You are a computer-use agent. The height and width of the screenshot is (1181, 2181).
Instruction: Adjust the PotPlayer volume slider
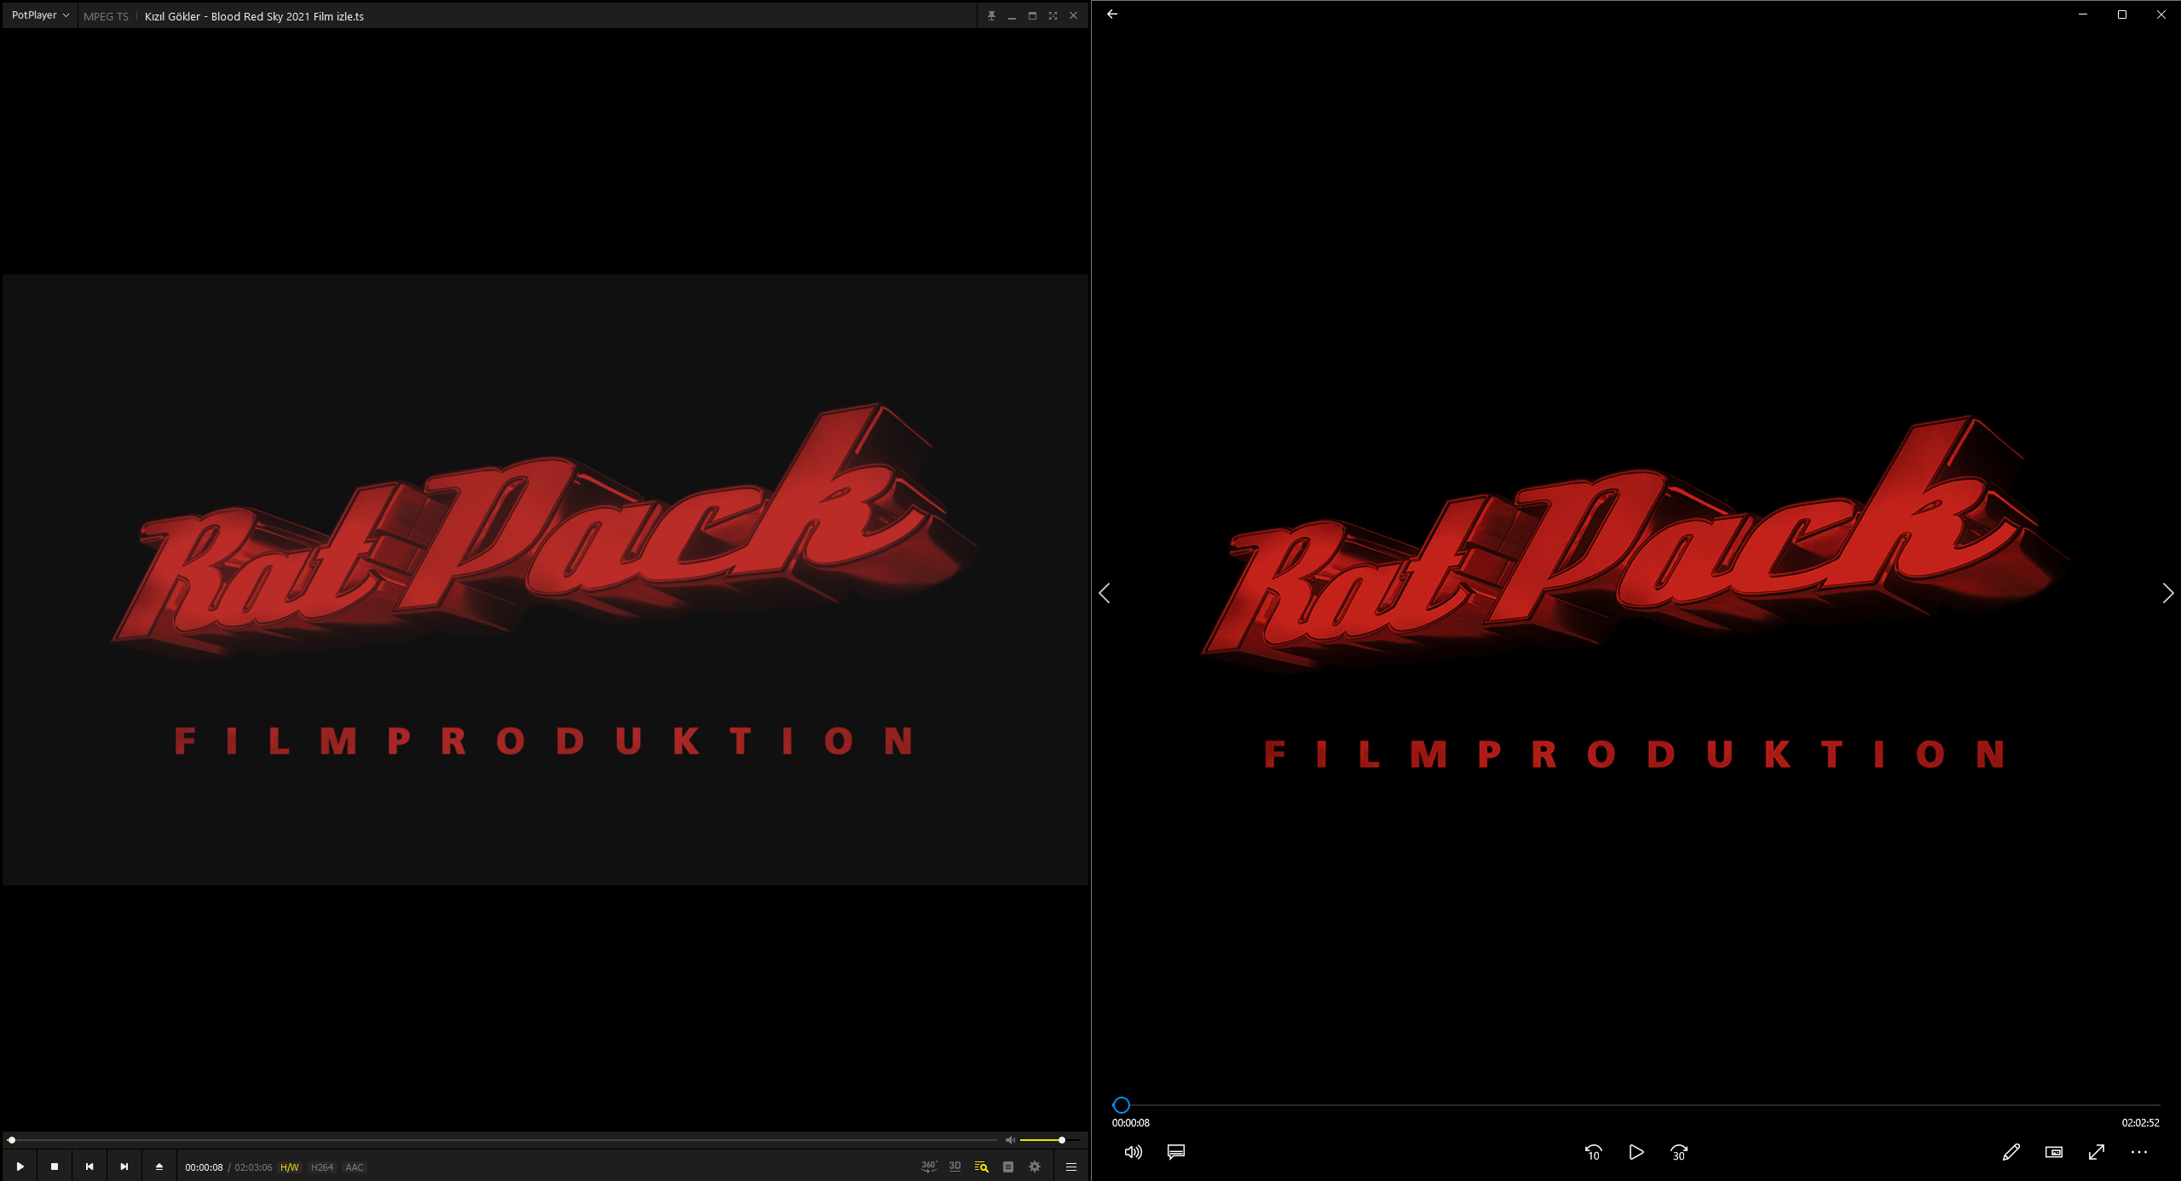pos(1050,1140)
